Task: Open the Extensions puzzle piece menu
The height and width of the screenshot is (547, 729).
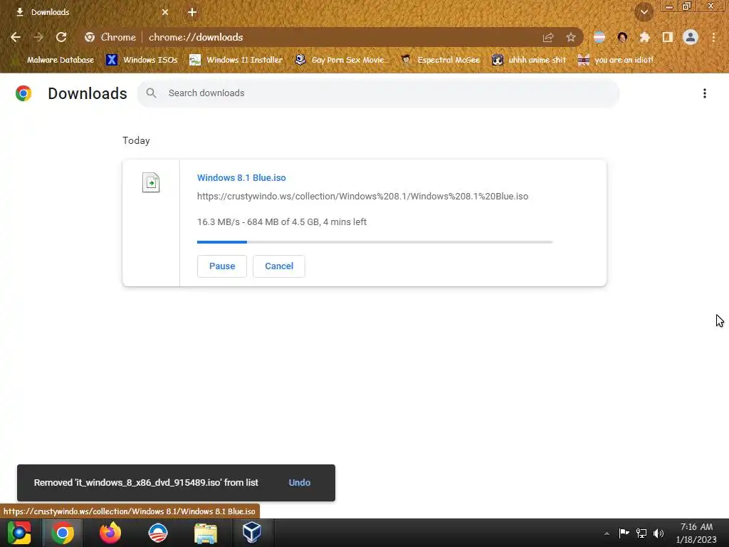Action: tap(644, 37)
